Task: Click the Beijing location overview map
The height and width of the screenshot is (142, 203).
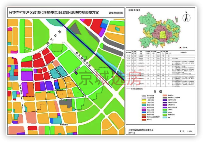Action: click(x=160, y=30)
